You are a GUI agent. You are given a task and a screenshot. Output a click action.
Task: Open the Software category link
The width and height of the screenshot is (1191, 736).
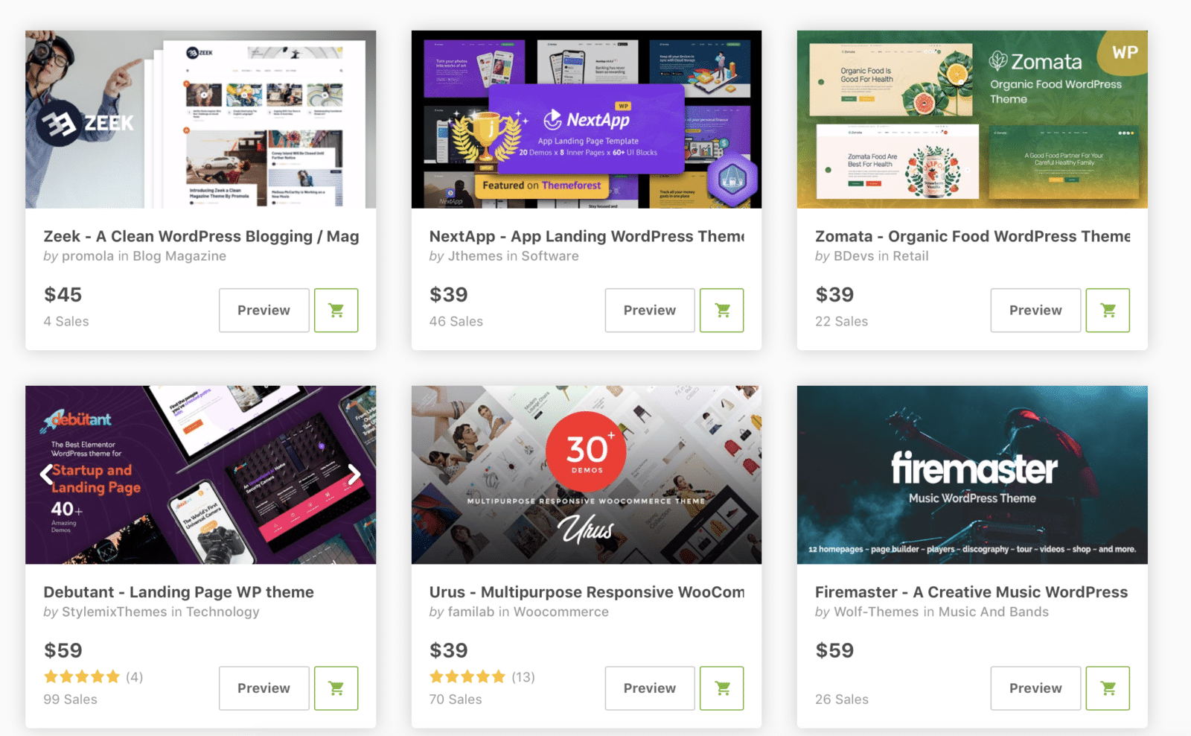[549, 256]
